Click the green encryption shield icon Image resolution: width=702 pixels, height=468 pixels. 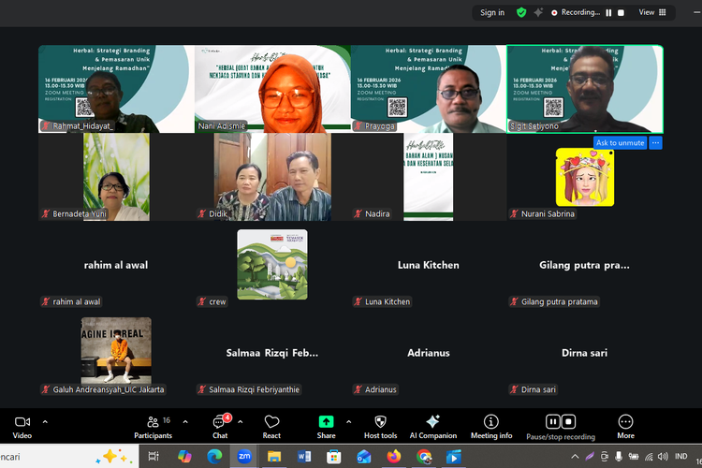(x=521, y=12)
